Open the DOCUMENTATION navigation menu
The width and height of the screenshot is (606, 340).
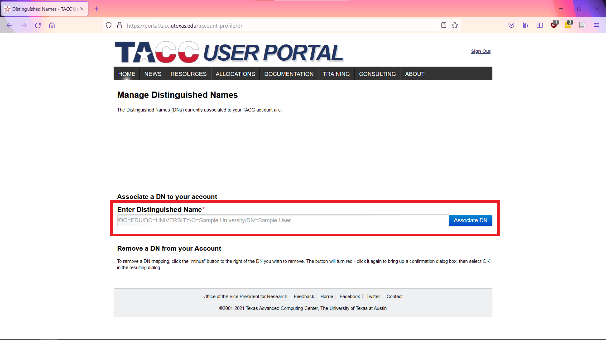(289, 74)
